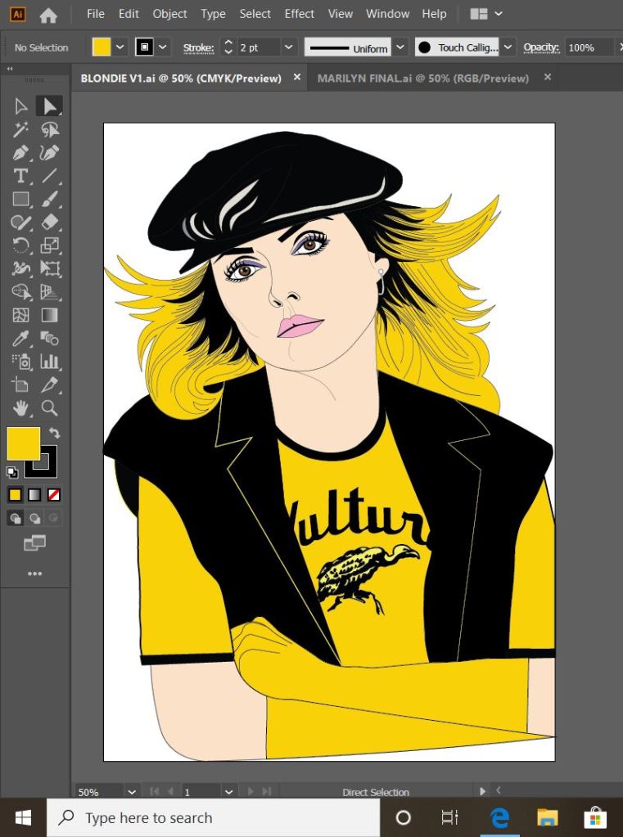
Task: Click the Windows taskbar search box
Action: point(213,817)
